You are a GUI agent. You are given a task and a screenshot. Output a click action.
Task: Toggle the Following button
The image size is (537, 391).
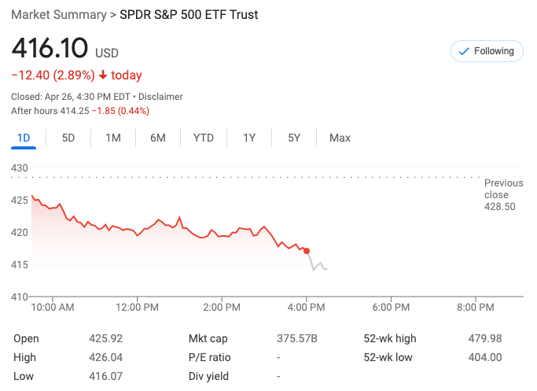[x=487, y=51]
